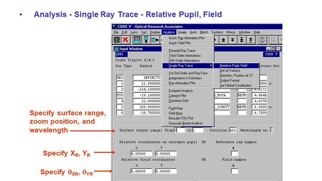
Task: Click the double up arrow toolbar icon
Action: pos(223,40)
